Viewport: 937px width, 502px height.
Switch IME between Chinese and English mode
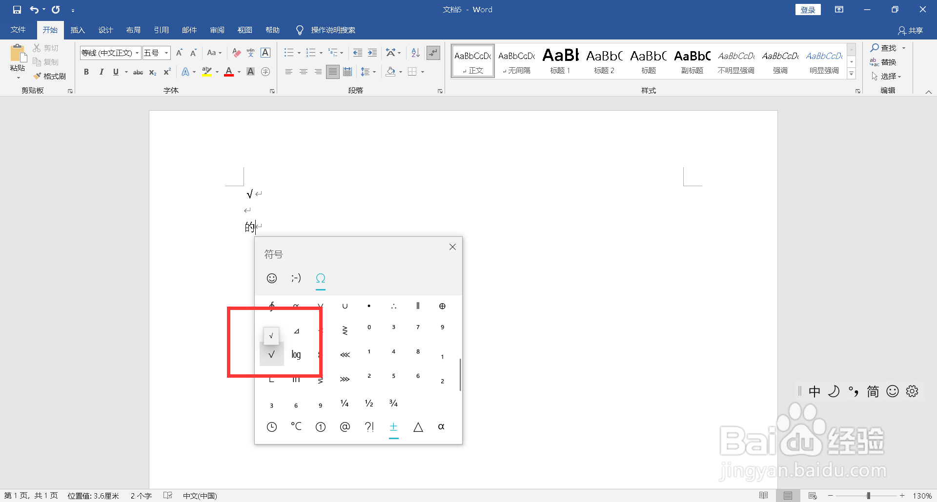tap(814, 391)
